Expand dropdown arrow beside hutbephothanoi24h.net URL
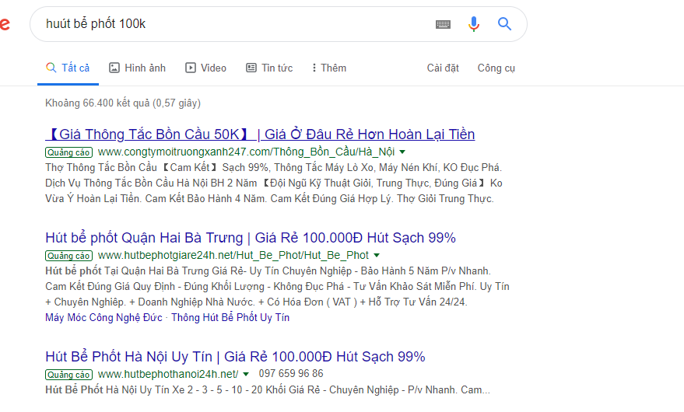The height and width of the screenshot is (412, 684). (246, 375)
